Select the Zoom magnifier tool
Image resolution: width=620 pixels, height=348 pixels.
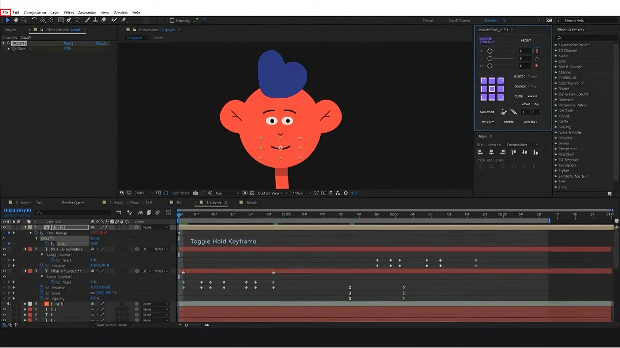tap(24, 20)
